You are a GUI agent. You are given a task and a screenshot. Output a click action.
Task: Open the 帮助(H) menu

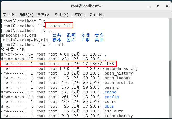96,15
